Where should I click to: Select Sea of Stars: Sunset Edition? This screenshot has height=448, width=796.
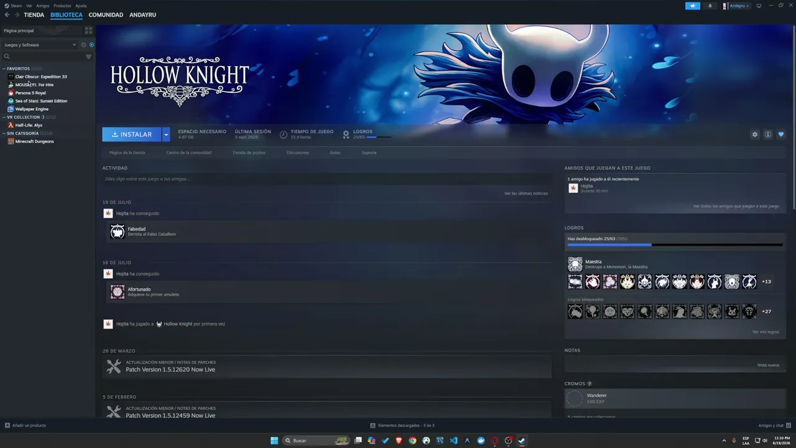pyautogui.click(x=41, y=101)
